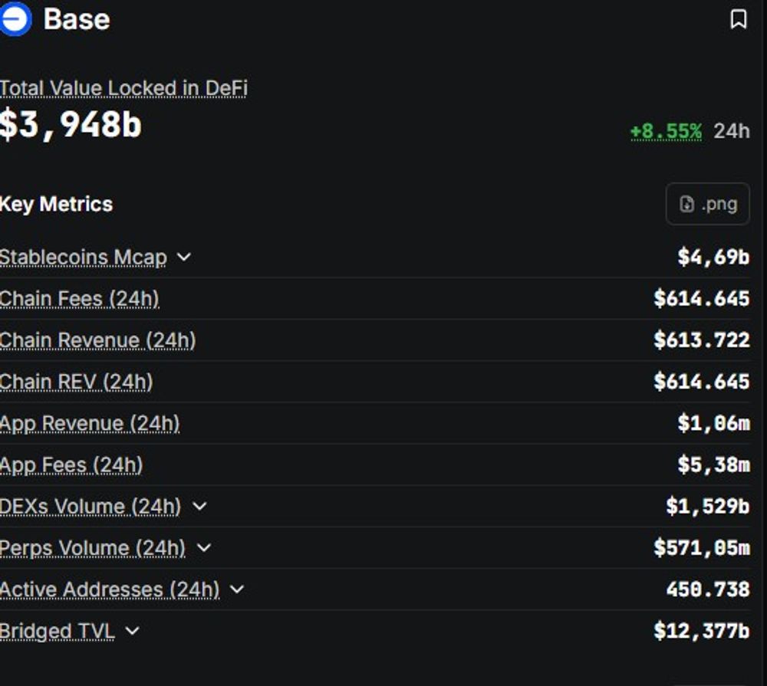This screenshot has height=686, width=767.
Task: Expand Active Addresses (24h) chevron
Action: [x=237, y=589]
